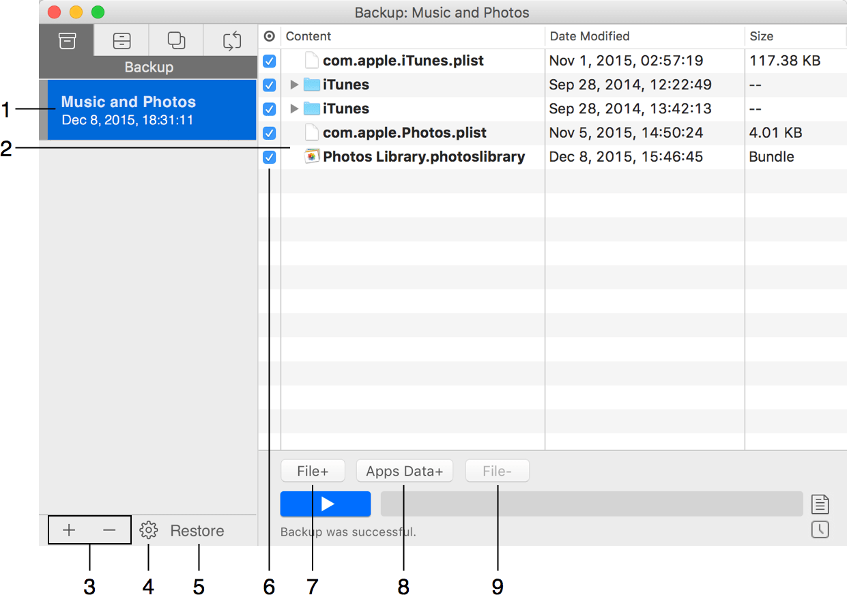Start backup with the blue play button

pyautogui.click(x=326, y=504)
